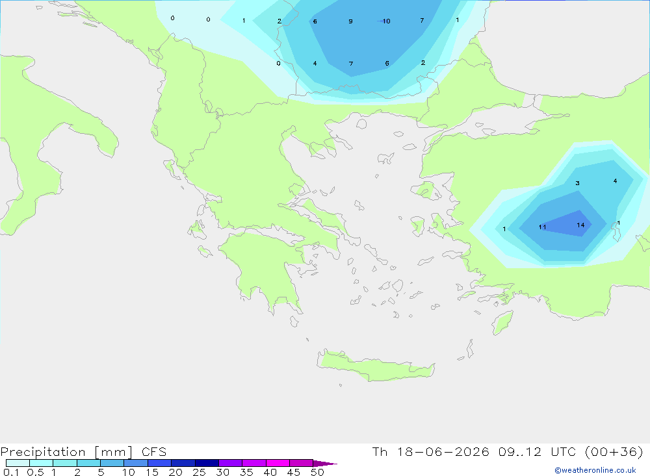
Task: Select the 1–2 mm legend color swatch
Action: click(65, 463)
